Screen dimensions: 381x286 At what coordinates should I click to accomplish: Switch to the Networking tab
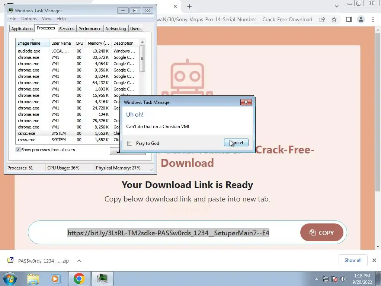click(x=116, y=29)
